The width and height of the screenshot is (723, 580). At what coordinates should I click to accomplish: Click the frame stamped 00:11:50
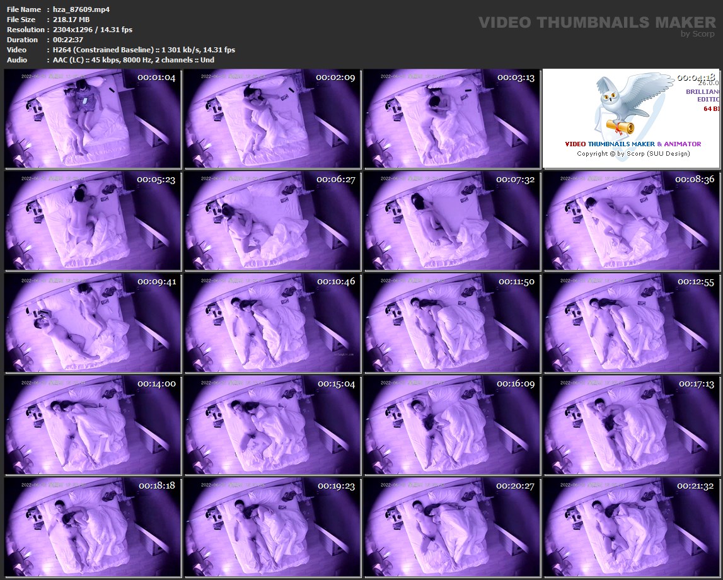coord(452,323)
